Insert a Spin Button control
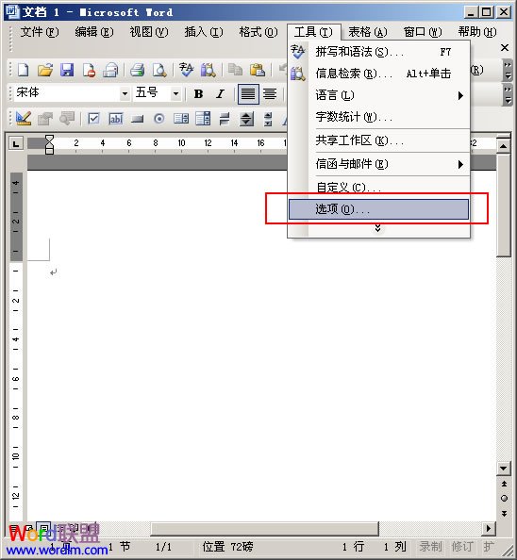517x560 pixels. click(246, 119)
